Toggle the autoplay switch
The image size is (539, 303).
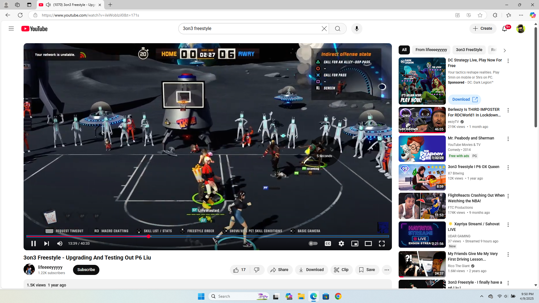[x=313, y=244]
